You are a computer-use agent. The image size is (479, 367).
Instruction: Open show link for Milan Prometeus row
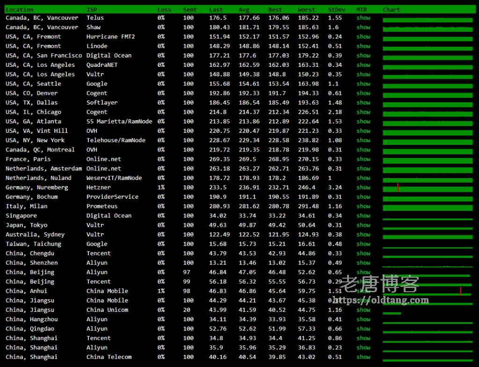(363, 206)
